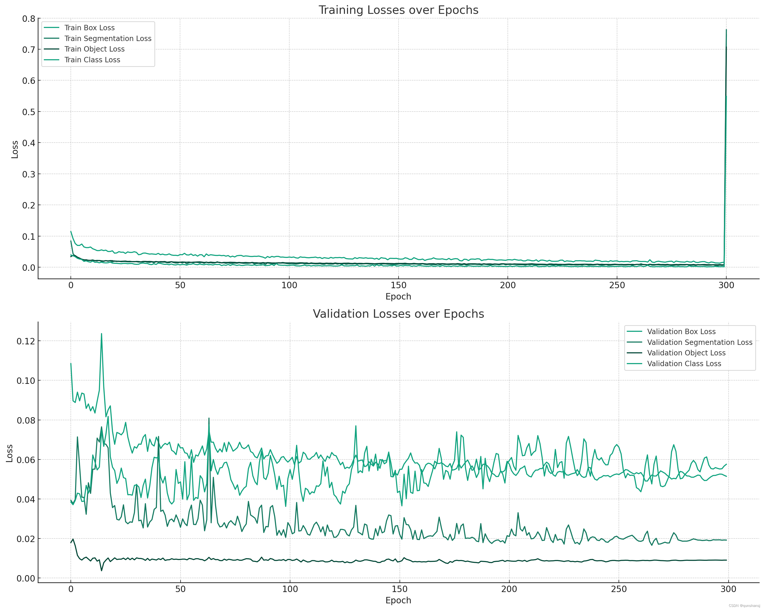Click the "Loss" y-axis label of the validation chart
Image resolution: width=764 pixels, height=610 pixels.
(x=9, y=453)
